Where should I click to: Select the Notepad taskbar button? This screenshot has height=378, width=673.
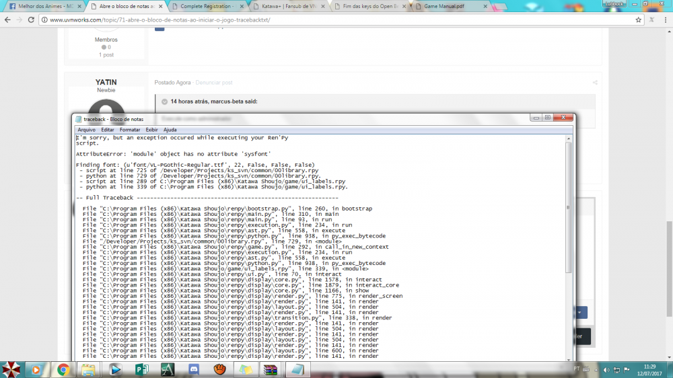[x=297, y=369]
